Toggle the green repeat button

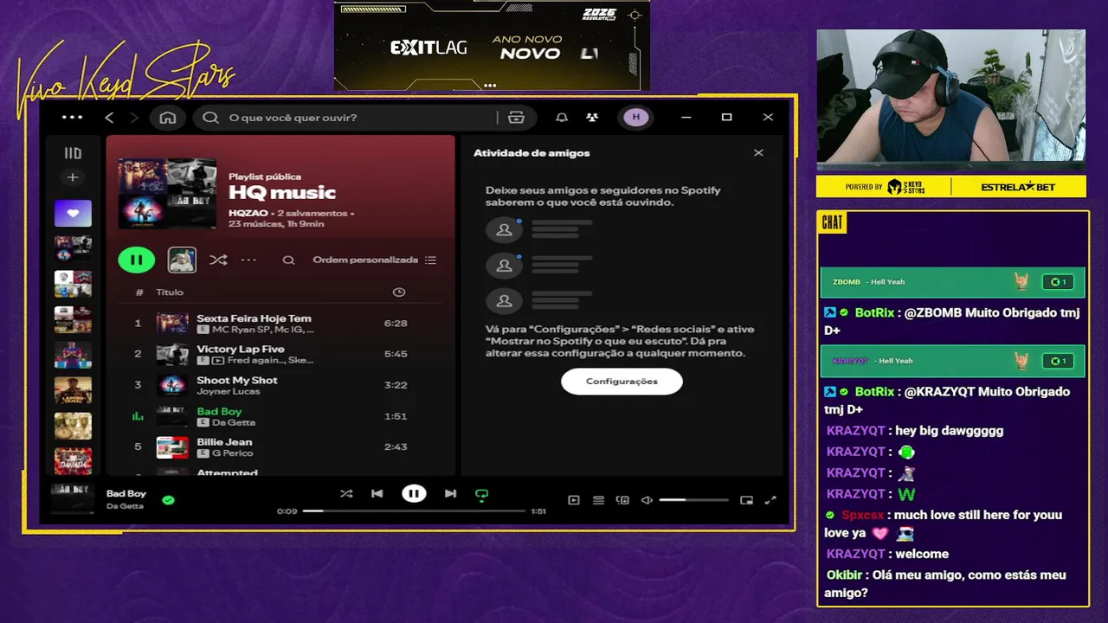(x=482, y=495)
